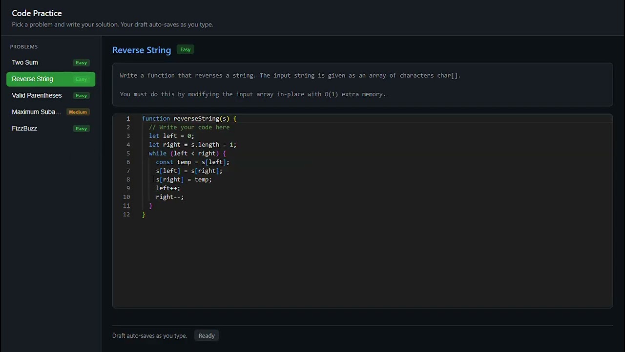Click line number 12 in the gutter
The width and height of the screenshot is (625, 352).
coord(127,215)
